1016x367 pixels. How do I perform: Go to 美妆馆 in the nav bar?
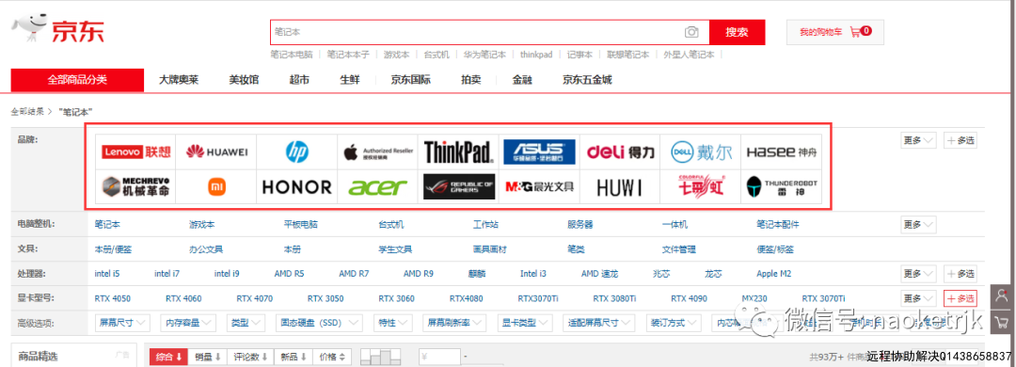[x=244, y=80]
